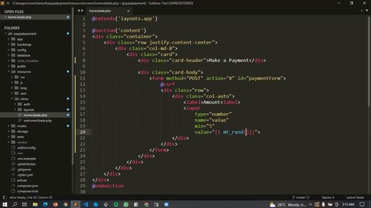Select home.blade.php in the views folder
The width and height of the screenshot is (371, 208).
(x=35, y=115)
